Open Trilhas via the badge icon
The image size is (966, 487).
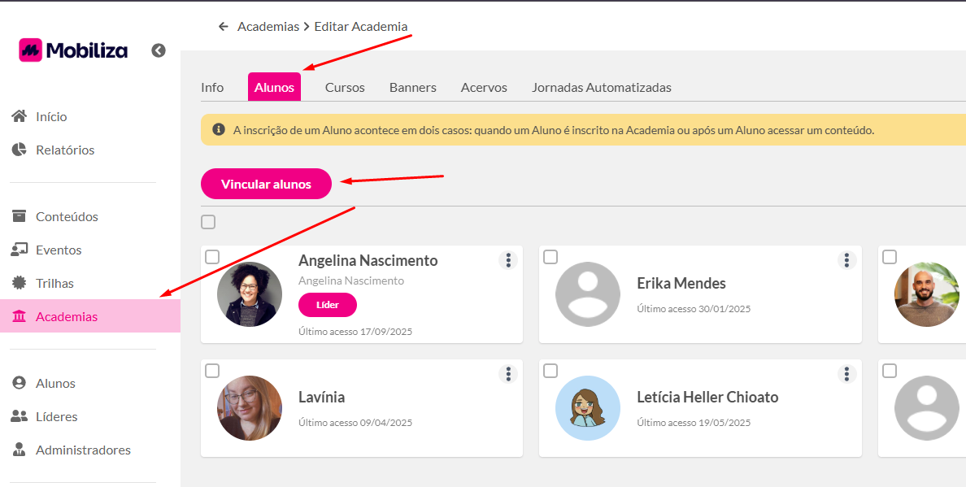click(x=20, y=283)
